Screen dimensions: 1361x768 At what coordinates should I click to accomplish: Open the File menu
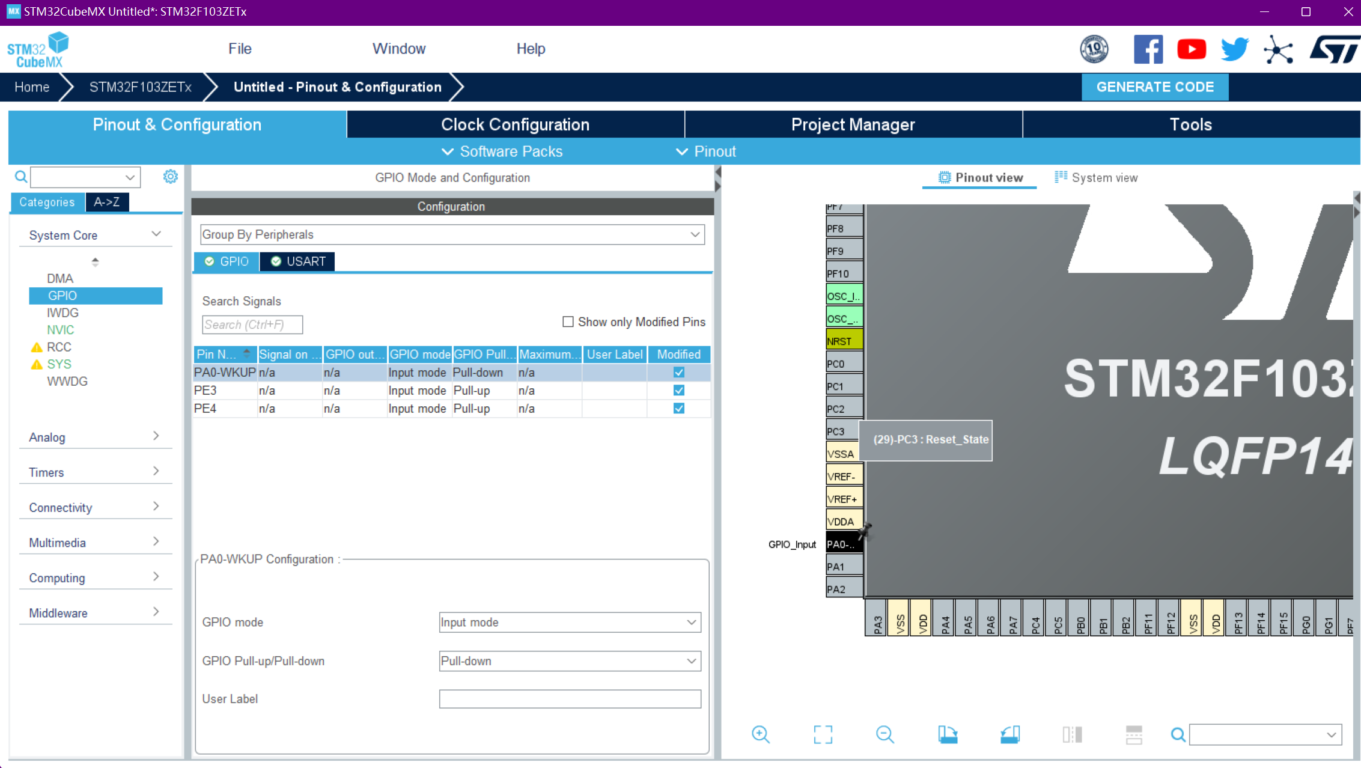pyautogui.click(x=240, y=49)
